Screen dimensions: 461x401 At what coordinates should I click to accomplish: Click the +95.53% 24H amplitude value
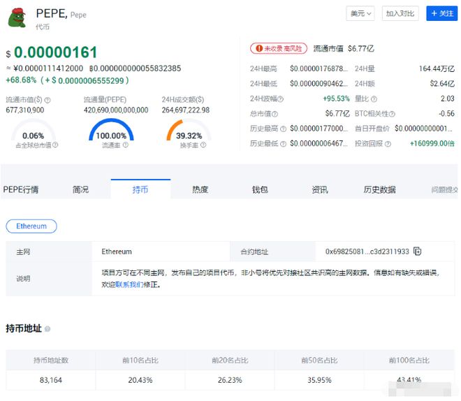pyautogui.click(x=336, y=99)
